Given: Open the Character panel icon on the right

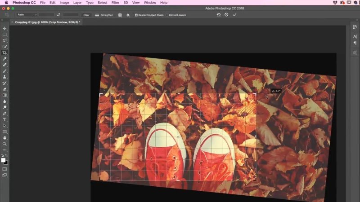Looking at the screenshot, I should pos(355,36).
